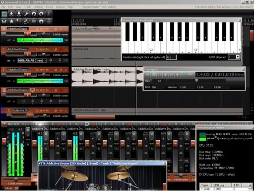
Task: Click go-to-end button in Transport
Action: click(x=171, y=75)
